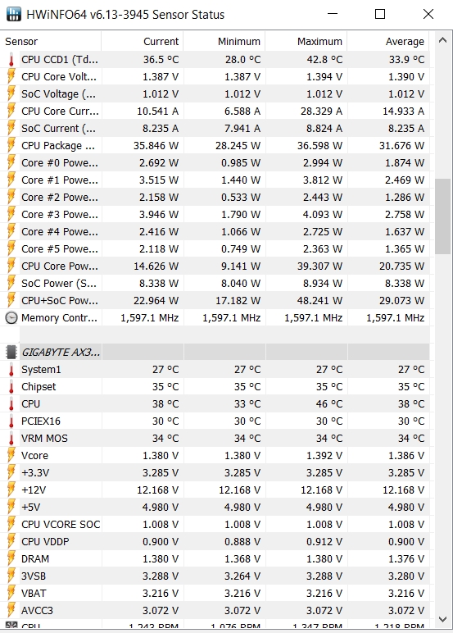Image resolution: width=453 pixels, height=633 pixels.
Task: Click the lightning icon beside CPU Core Volt
Action: point(11,77)
